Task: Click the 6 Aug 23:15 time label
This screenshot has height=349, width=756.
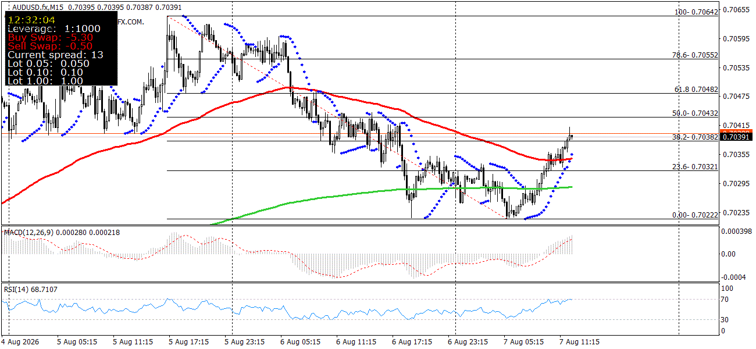Action: [x=469, y=342]
